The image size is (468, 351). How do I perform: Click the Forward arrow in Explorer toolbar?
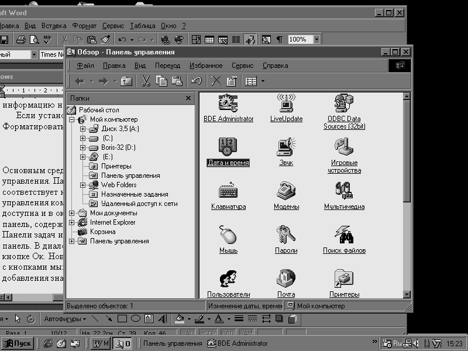(x=104, y=81)
